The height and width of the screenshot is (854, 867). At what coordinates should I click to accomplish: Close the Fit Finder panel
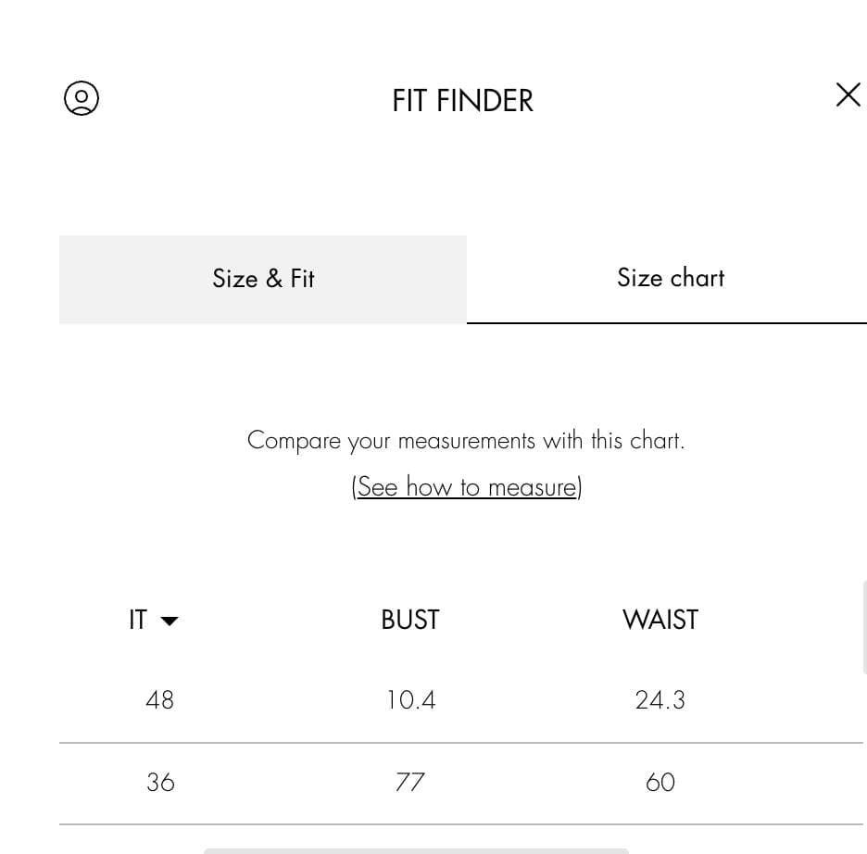[848, 94]
